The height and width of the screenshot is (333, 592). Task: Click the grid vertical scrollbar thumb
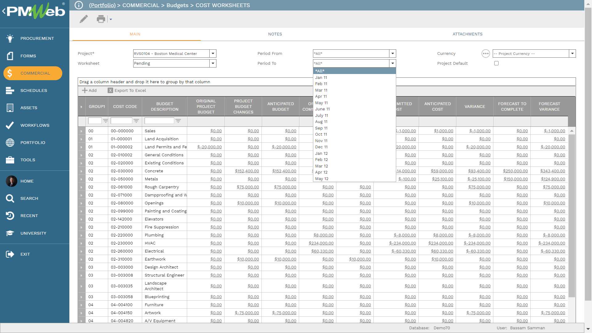(x=572, y=216)
